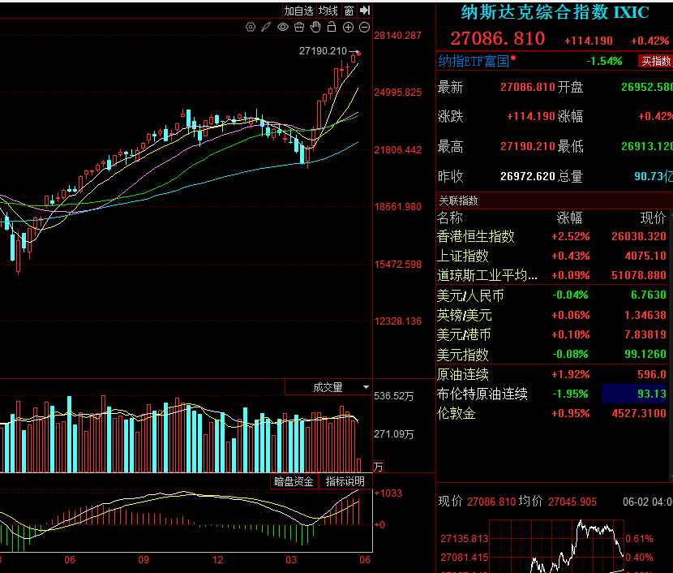Click the 4527.3100 gold price

pyautogui.click(x=639, y=413)
